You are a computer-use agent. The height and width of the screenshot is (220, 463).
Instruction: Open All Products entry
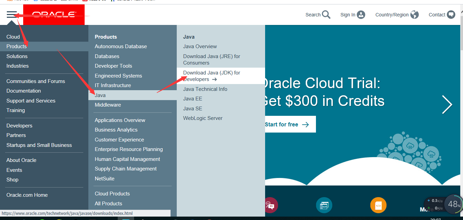[x=108, y=204]
